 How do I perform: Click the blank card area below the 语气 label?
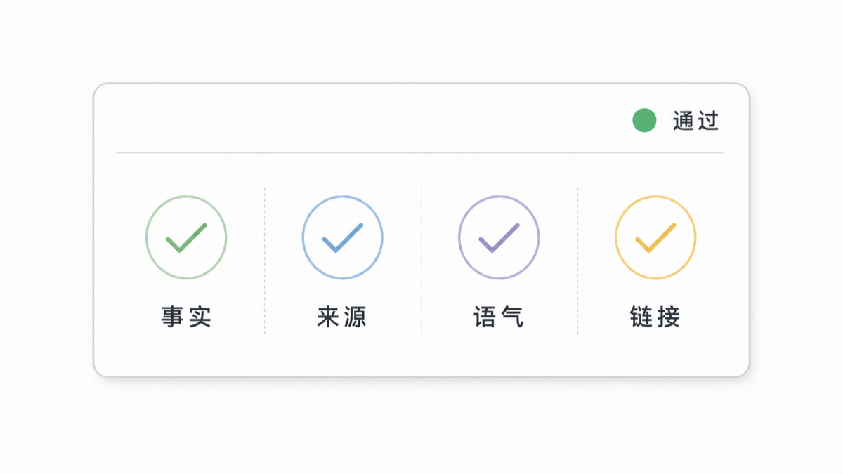499,353
